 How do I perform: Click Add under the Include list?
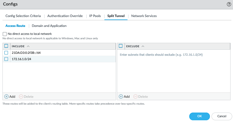10,97
